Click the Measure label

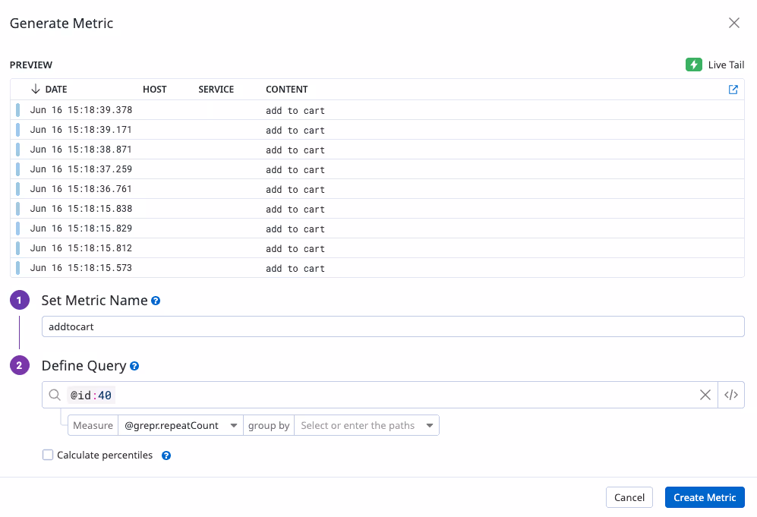pyautogui.click(x=93, y=425)
